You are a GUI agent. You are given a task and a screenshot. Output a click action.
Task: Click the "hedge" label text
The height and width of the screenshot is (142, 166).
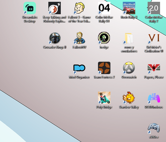[104, 47]
